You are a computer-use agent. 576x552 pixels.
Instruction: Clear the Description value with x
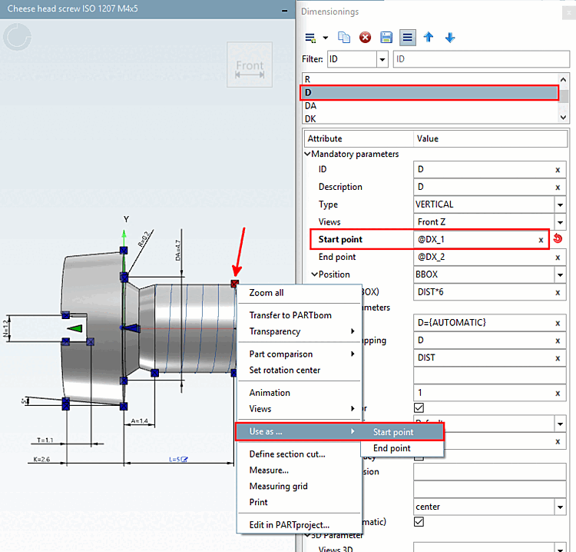(558, 187)
